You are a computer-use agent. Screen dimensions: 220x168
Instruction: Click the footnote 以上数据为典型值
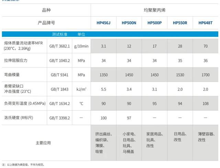23,165
